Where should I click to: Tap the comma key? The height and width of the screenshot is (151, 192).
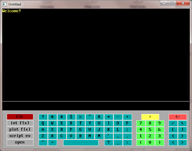point(118,136)
